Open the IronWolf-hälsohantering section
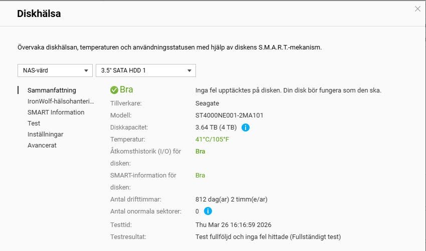 click(x=61, y=101)
